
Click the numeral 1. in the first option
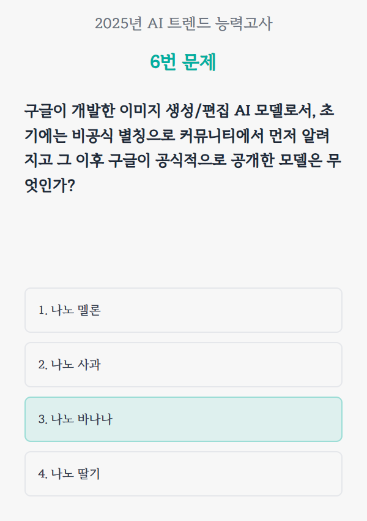[43, 311]
